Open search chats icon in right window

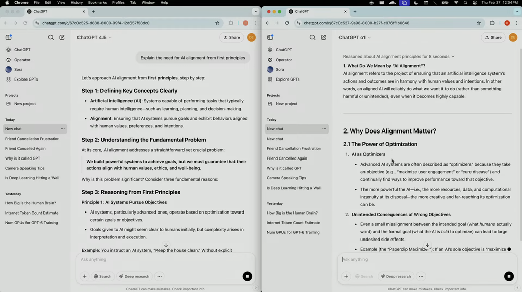coord(312,37)
